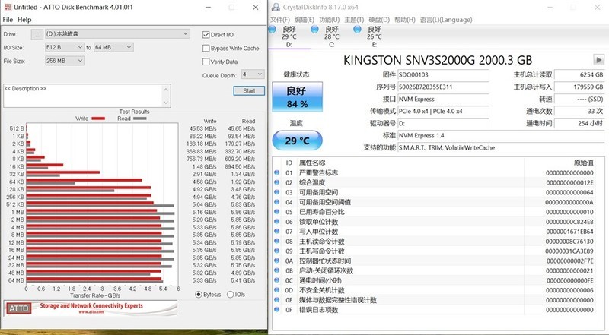Click the firmware field SDQ00103

pyautogui.click(x=443, y=75)
